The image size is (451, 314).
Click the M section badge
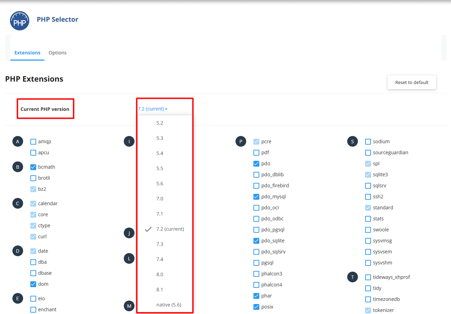(x=129, y=306)
